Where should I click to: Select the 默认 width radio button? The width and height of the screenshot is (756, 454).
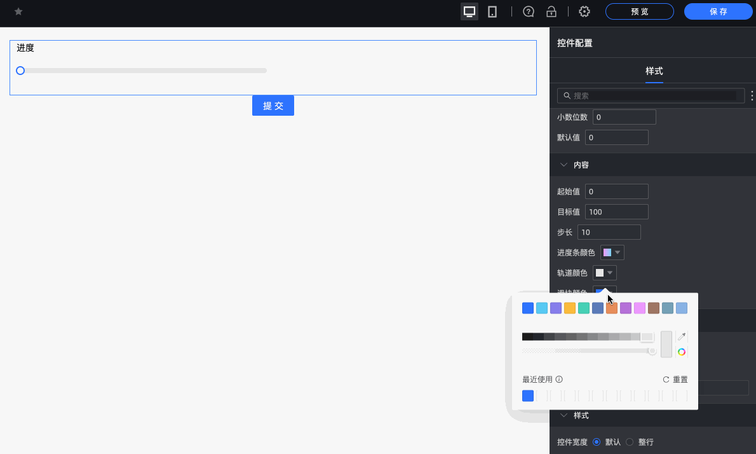click(597, 442)
